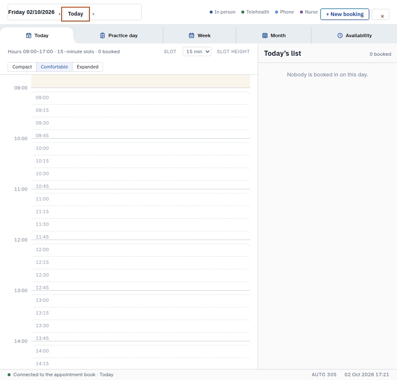Close the appointment book with the red X
Viewport: 397px width, 380px height.
pos(382,16)
